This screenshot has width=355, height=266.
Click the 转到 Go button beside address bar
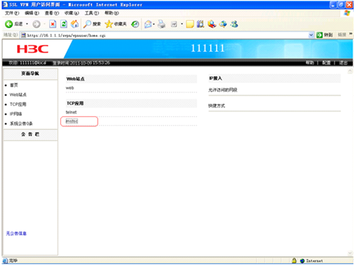pos(325,35)
